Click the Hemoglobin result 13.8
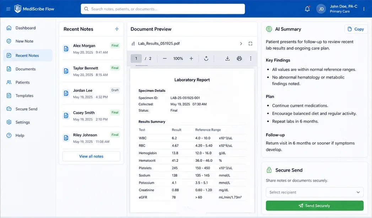 click(x=175, y=153)
